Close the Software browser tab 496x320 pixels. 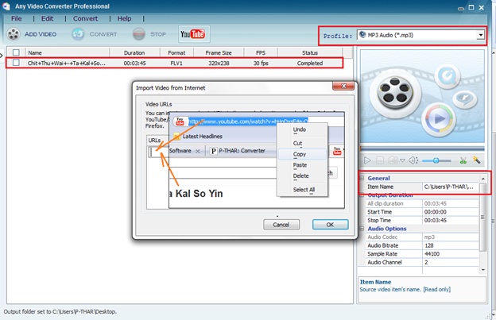click(198, 152)
